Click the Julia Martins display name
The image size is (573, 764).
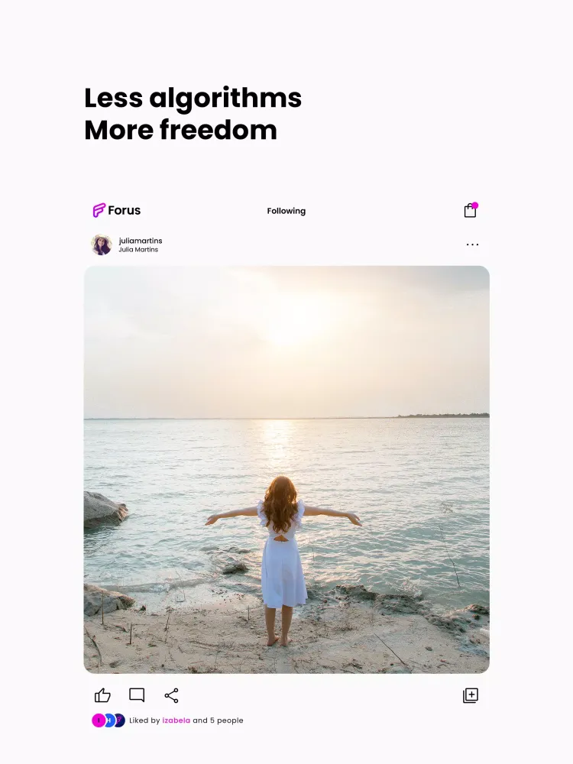pos(138,250)
